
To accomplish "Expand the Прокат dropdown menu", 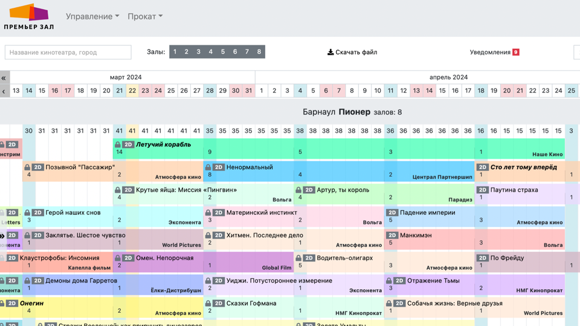I will tap(145, 16).
